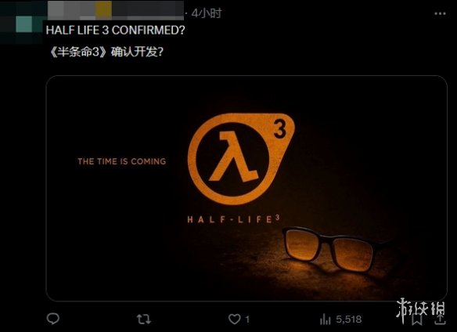Open the 4小时 timestamp link

click(x=207, y=13)
